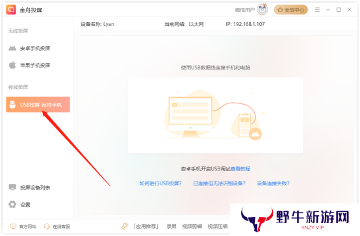Click the gear icon beside 设置
This screenshot has width=360, height=236.
pyautogui.click(x=12, y=204)
